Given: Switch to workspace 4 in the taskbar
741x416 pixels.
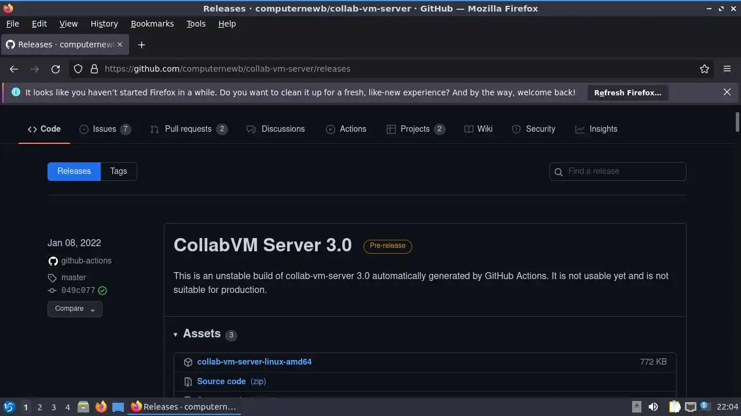Looking at the screenshot, I should point(67,407).
